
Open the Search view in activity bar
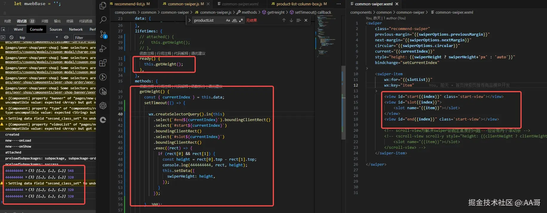pos(103,20)
